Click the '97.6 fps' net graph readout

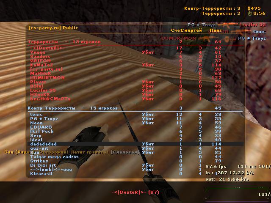pyautogui.click(x=216, y=167)
